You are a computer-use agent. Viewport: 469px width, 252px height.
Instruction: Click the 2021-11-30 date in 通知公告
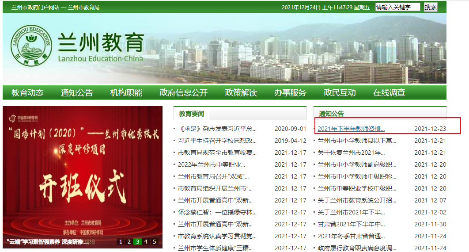pyautogui.click(x=430, y=225)
